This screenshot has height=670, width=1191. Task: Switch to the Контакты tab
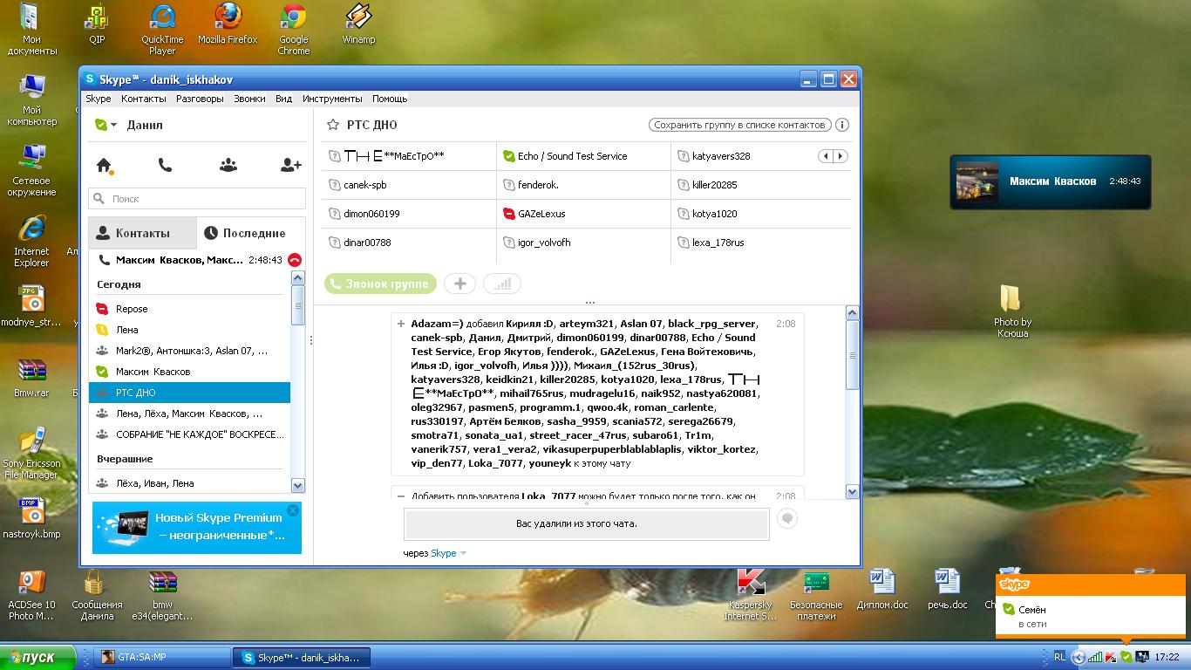coord(143,233)
